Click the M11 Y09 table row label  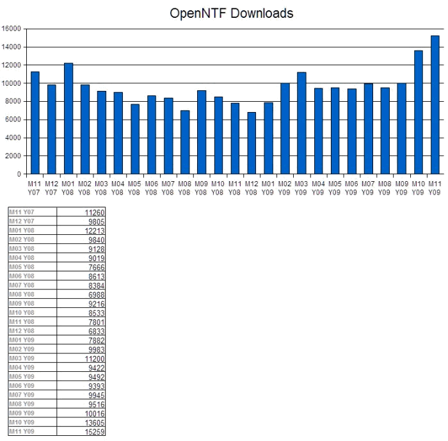click(22, 431)
